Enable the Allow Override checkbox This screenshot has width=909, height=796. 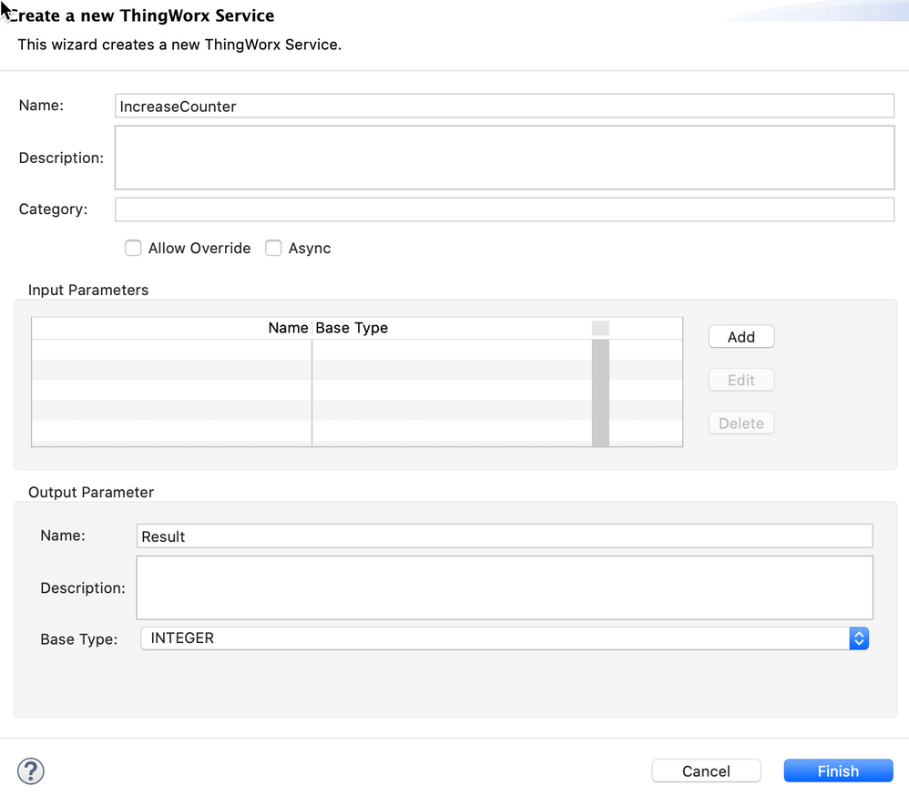tap(133, 248)
